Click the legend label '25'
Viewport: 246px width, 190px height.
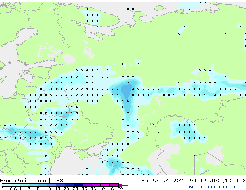(75, 188)
